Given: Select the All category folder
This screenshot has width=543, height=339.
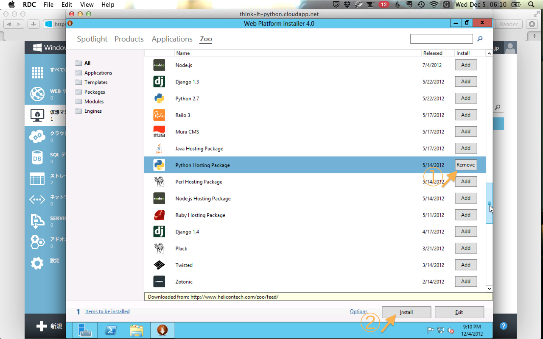Looking at the screenshot, I should pos(83,63).
